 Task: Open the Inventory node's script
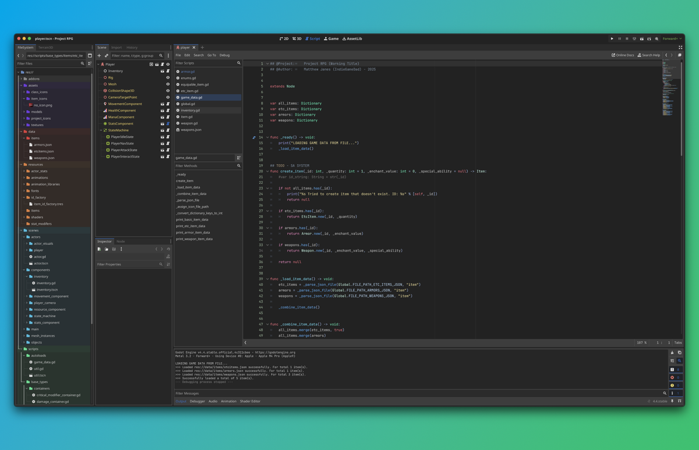pos(168,71)
